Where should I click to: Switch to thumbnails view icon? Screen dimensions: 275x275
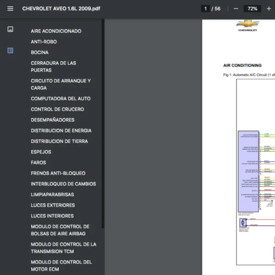coord(10,29)
